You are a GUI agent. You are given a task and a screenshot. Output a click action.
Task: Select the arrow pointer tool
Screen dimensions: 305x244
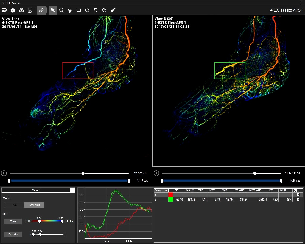pyautogui.click(x=53, y=10)
